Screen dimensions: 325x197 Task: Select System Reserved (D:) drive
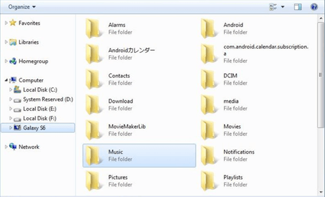pos(48,99)
